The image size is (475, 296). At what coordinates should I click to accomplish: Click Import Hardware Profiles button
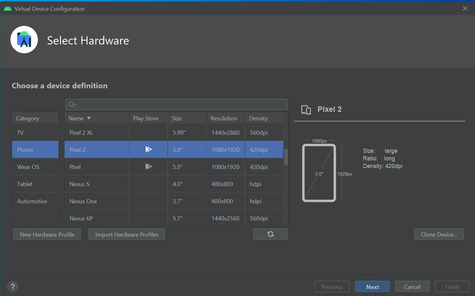[x=127, y=234]
